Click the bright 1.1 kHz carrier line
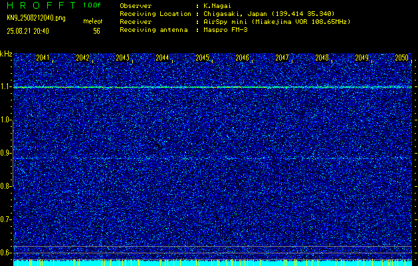Image resolution: width=418 pixels, height=266 pixels. click(x=213, y=87)
